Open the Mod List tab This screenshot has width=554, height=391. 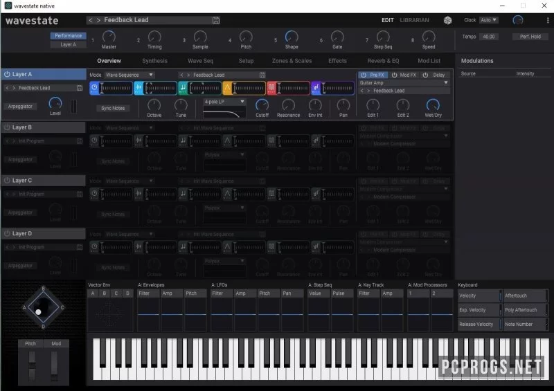(429, 61)
